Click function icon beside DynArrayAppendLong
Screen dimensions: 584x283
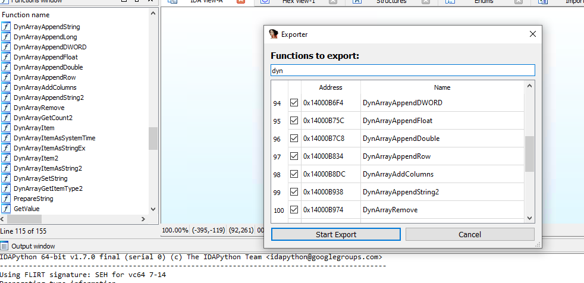pos(6,37)
